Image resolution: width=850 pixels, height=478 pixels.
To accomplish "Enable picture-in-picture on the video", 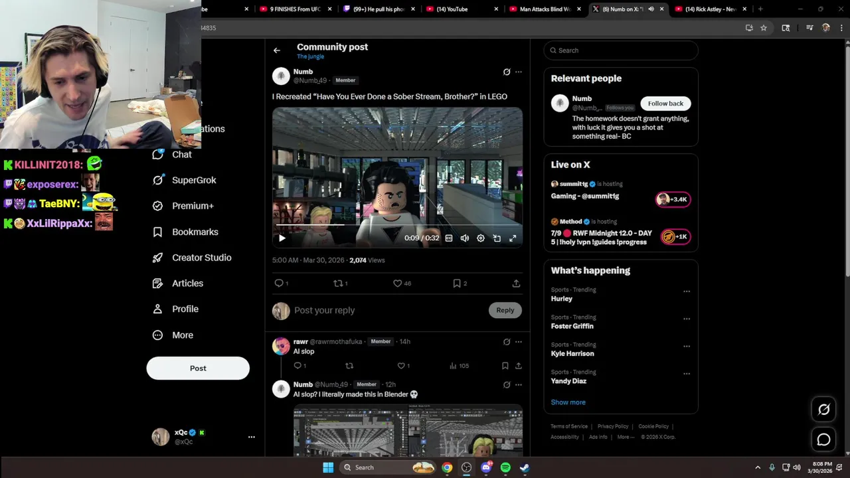I will 497,238.
